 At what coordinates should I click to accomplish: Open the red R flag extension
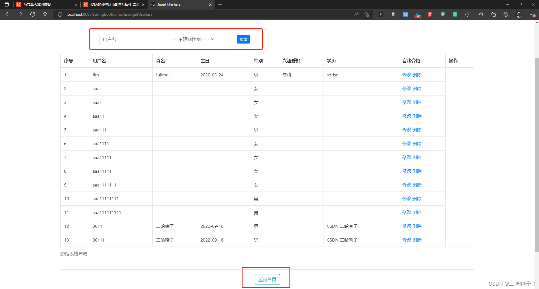pos(430,14)
